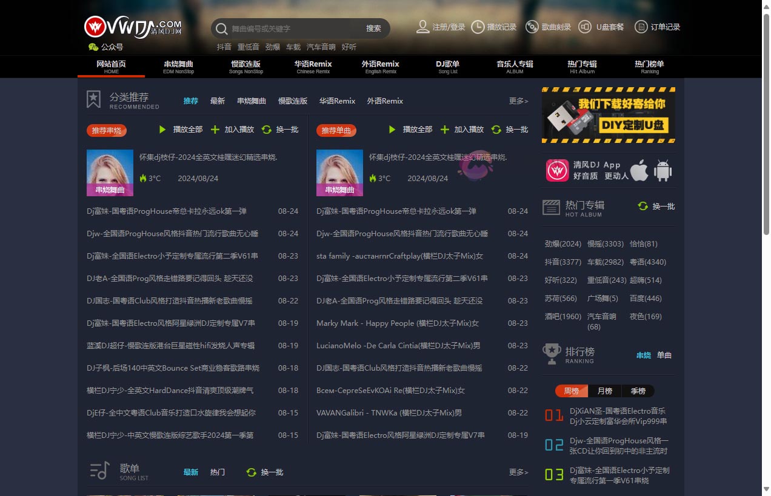This screenshot has height=496, width=771.
Task: Play all 推荐串烧 with green play icon
Action: 162,129
